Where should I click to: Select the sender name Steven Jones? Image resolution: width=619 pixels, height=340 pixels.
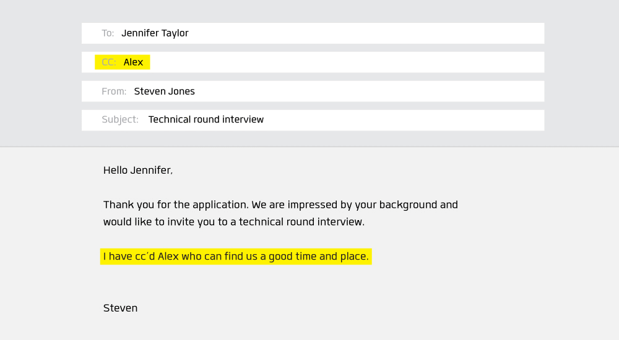point(164,91)
